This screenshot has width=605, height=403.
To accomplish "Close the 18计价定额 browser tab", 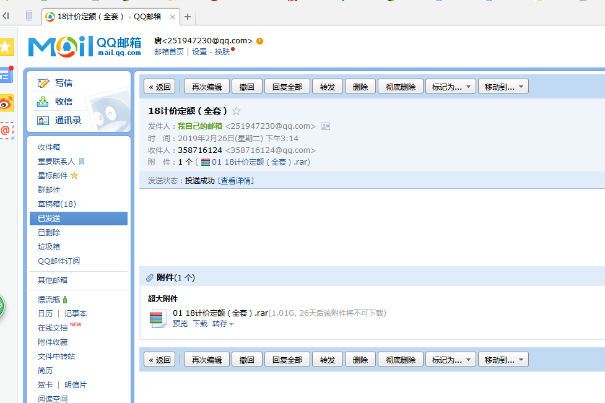I will click(x=173, y=17).
